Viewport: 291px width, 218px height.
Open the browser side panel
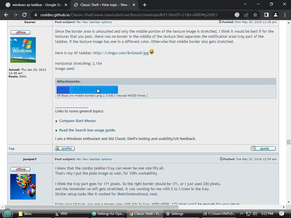point(267,15)
